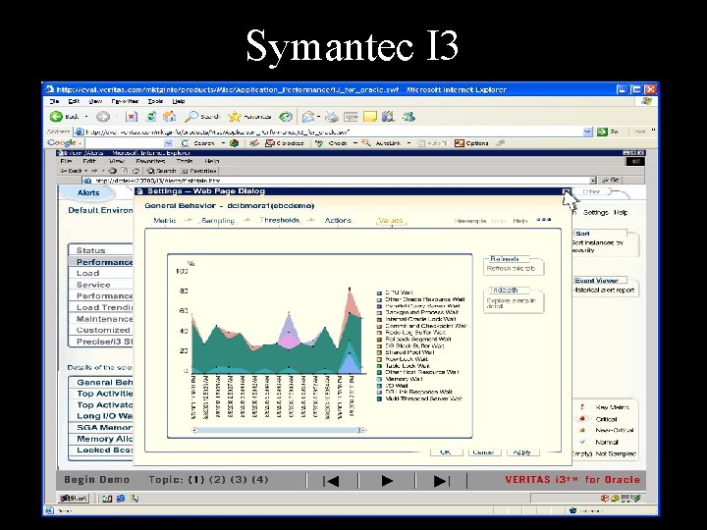Select the Load row in left list
The width and height of the screenshot is (707, 530).
coord(101,273)
